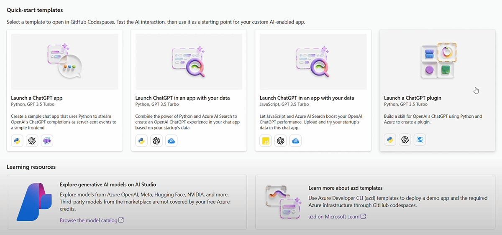Click the yellow JS JavaScript icon
Viewport: 502px width, 235px height.
click(266, 141)
